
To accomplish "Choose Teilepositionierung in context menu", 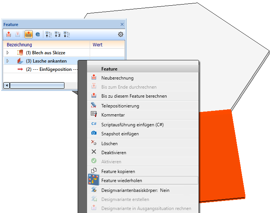I will [143, 106].
